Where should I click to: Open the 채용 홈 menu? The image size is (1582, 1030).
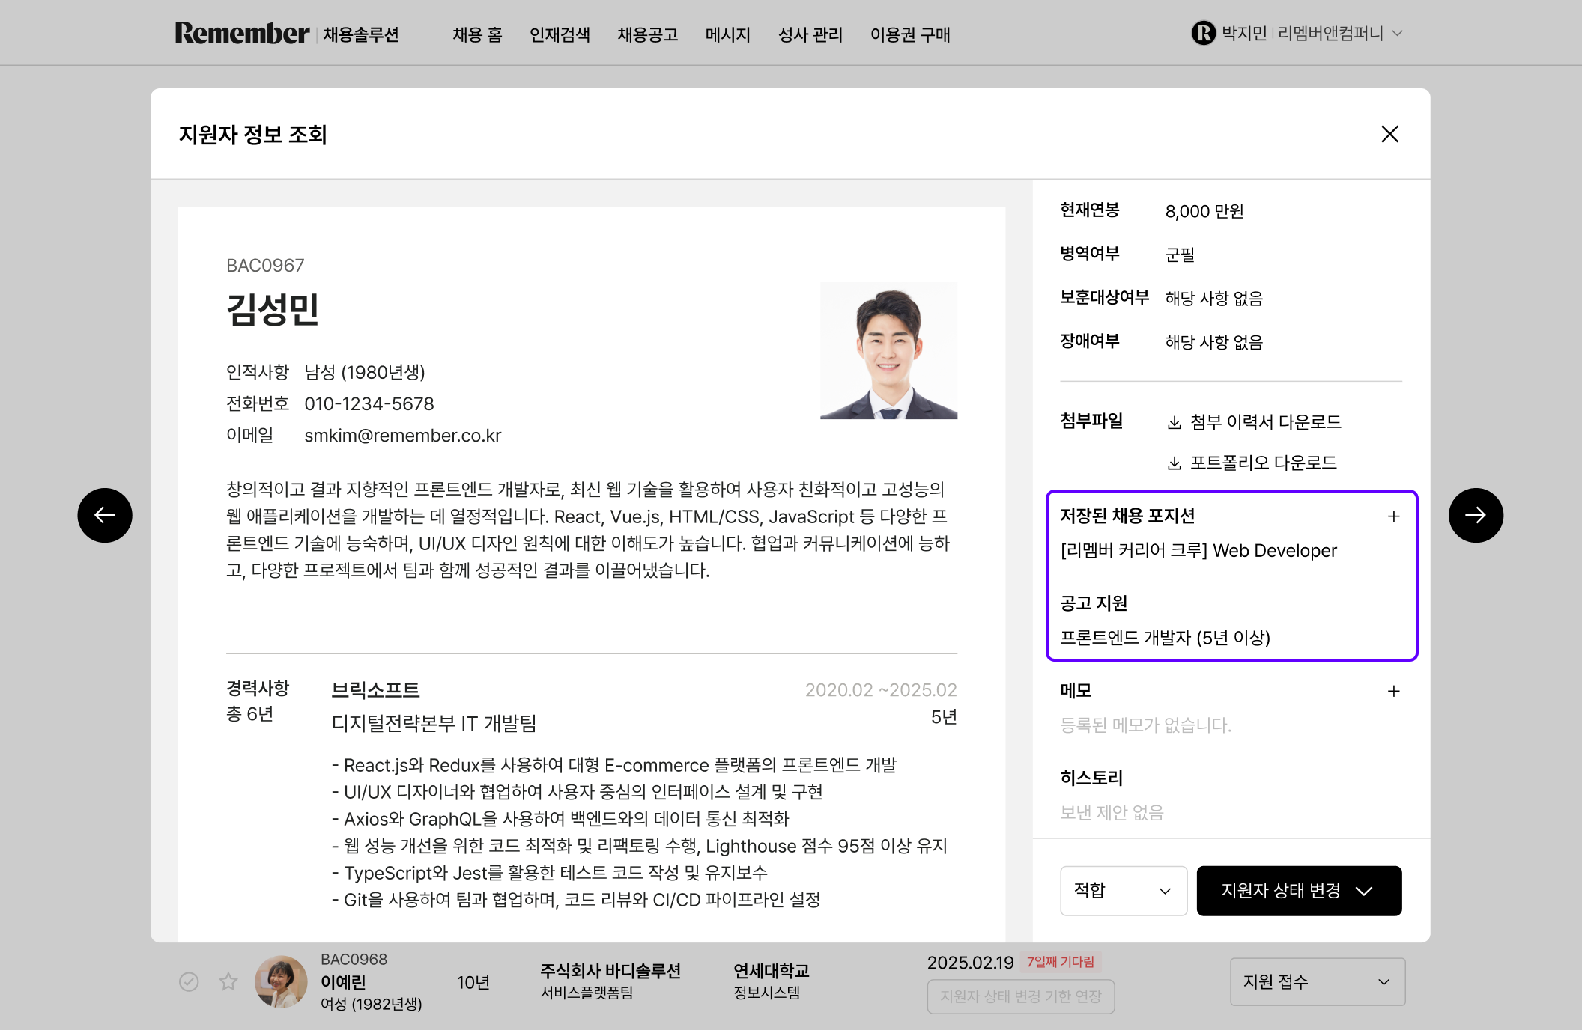click(x=477, y=34)
